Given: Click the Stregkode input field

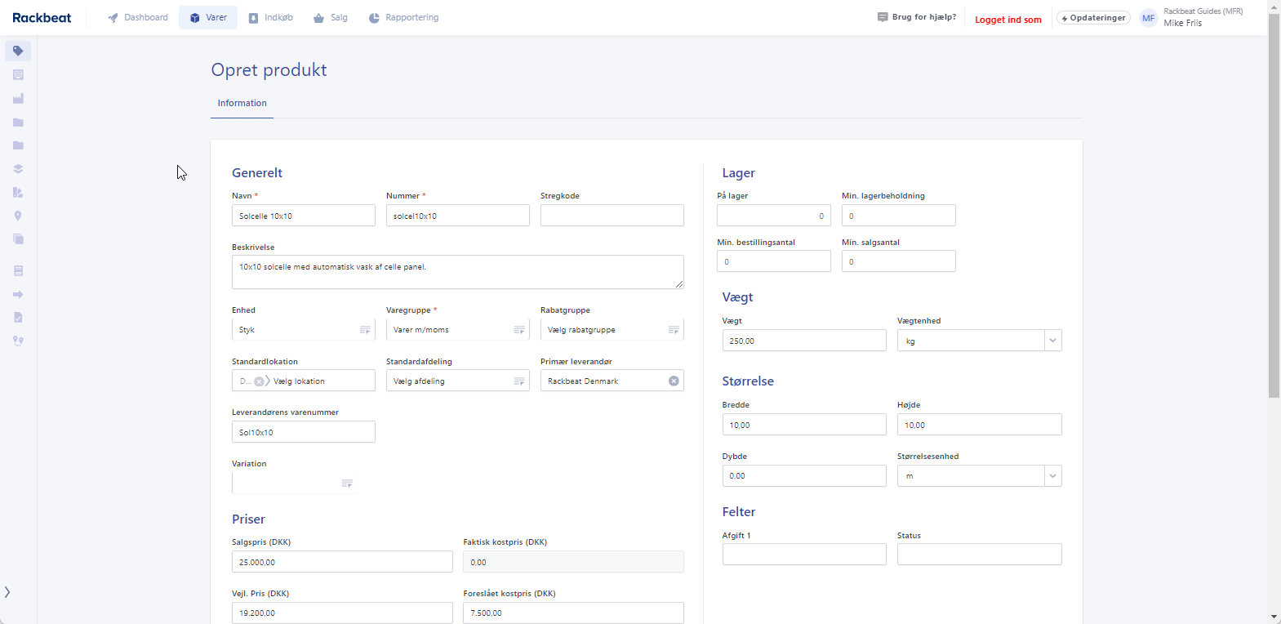Looking at the screenshot, I should pos(612,216).
